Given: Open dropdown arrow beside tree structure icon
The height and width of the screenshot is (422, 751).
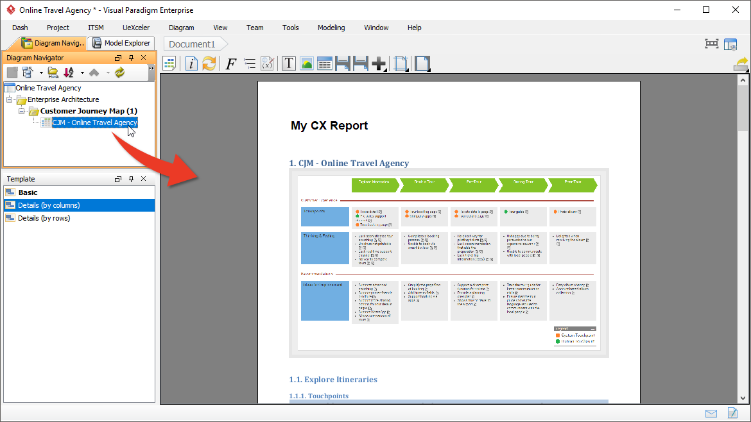Looking at the screenshot, I should click(41, 72).
